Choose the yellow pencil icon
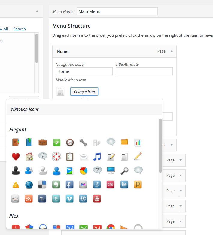 (138, 156)
